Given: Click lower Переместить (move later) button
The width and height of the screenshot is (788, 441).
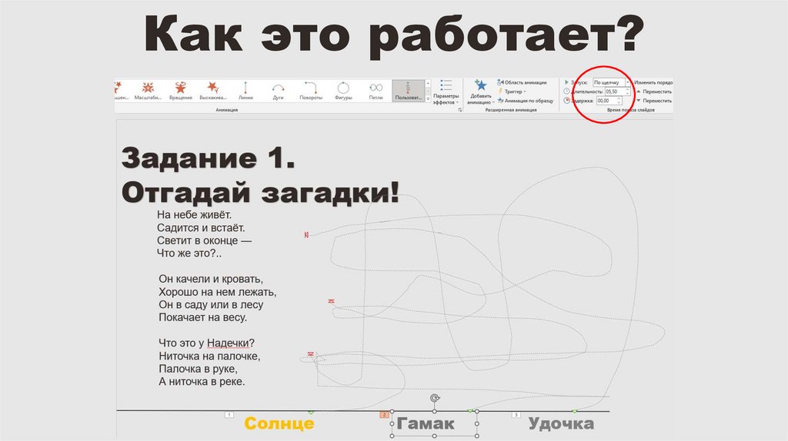Looking at the screenshot, I should point(654,101).
